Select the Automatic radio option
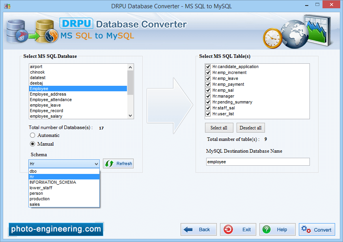Viewport: 343px width, 242px height. (x=32, y=135)
